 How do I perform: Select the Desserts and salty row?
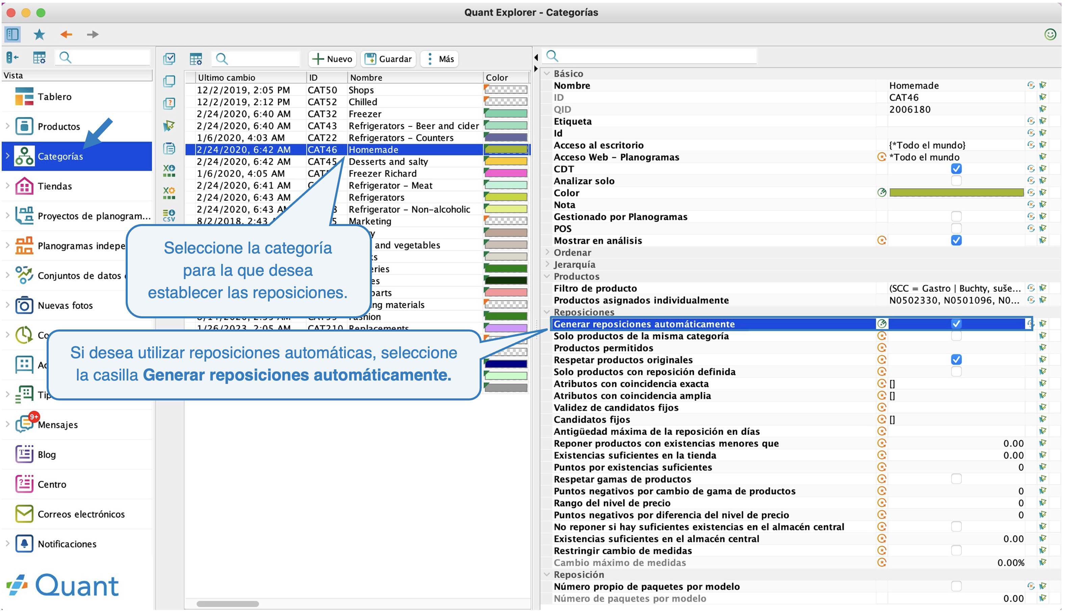[357, 162]
